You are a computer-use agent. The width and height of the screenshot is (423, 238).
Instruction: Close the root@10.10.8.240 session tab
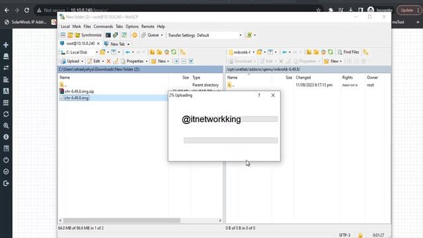click(98, 44)
